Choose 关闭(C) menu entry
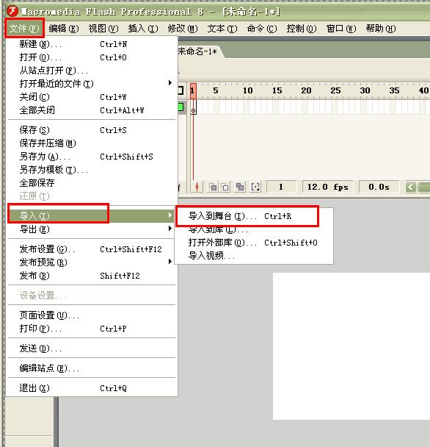Image resolution: width=430 pixels, height=447 pixels. pyautogui.click(x=92, y=97)
